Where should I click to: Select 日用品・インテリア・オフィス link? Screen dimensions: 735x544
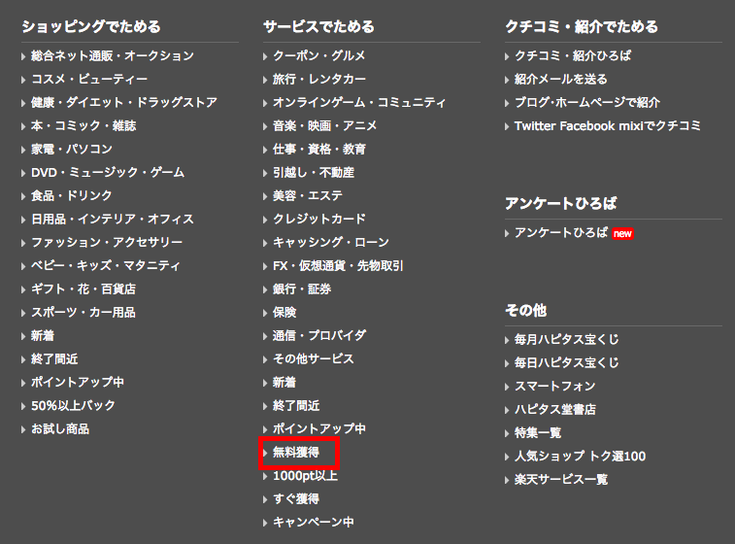pos(113,219)
